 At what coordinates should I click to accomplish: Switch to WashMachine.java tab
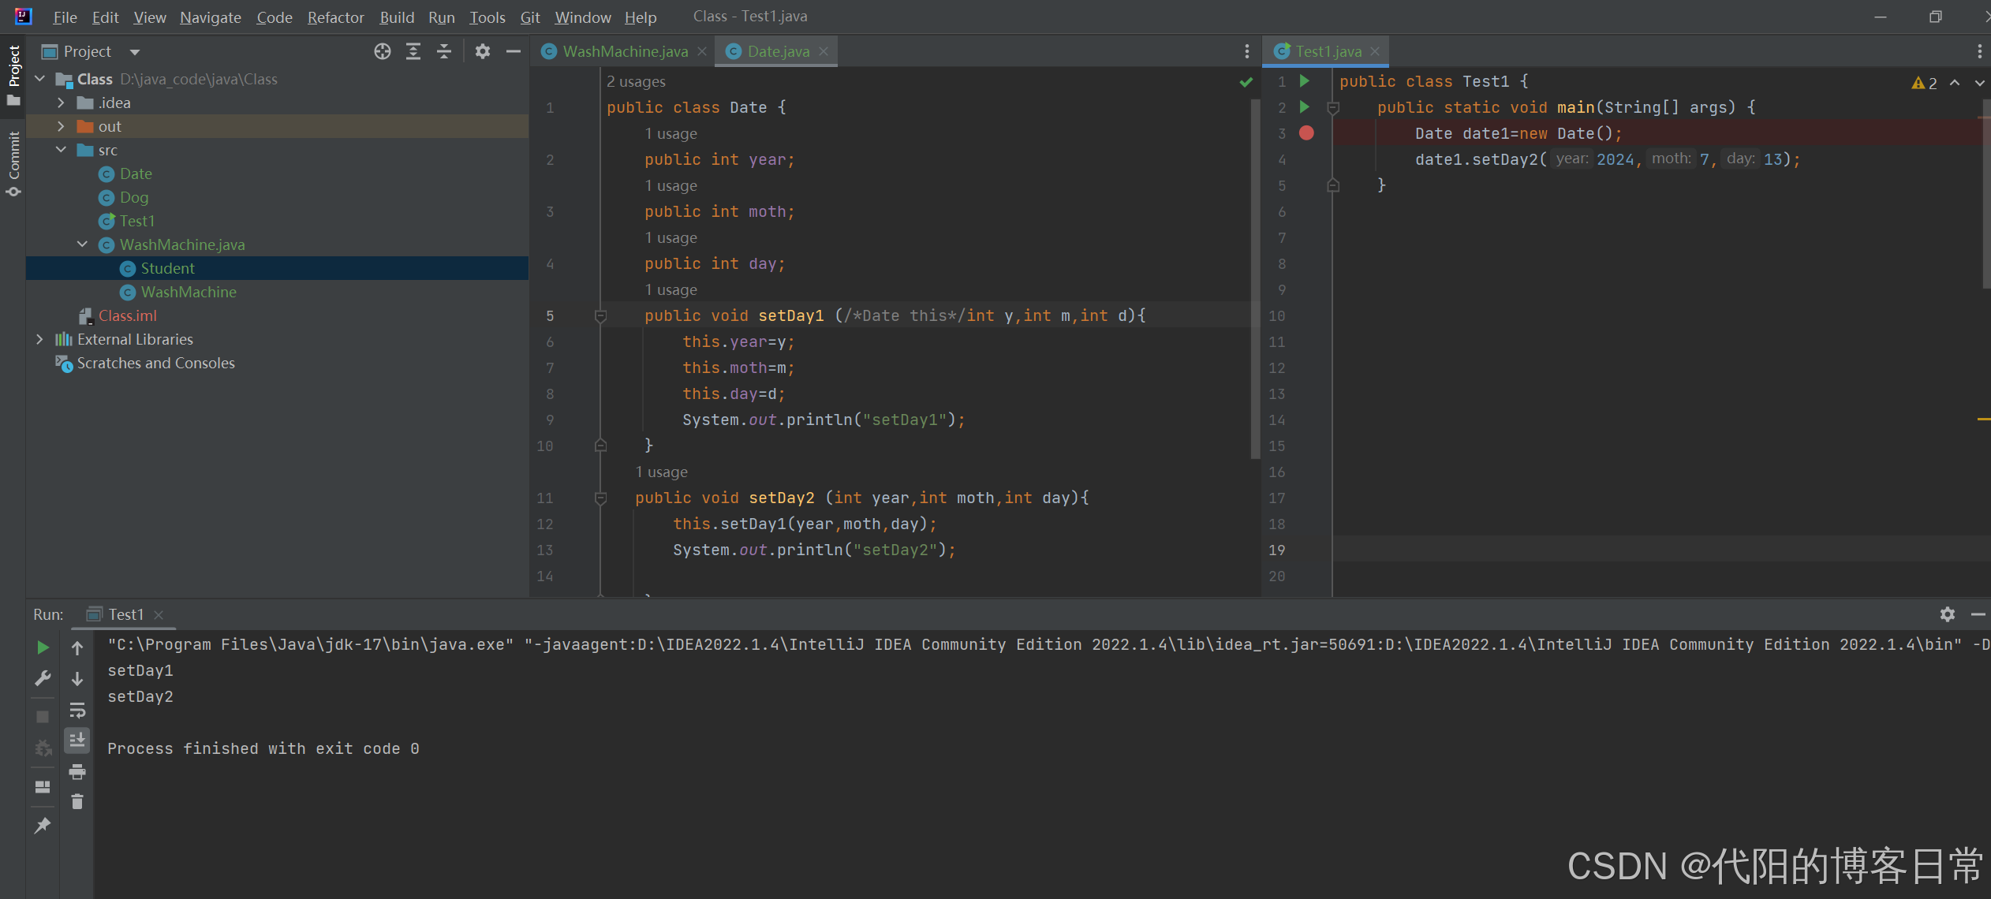(624, 51)
